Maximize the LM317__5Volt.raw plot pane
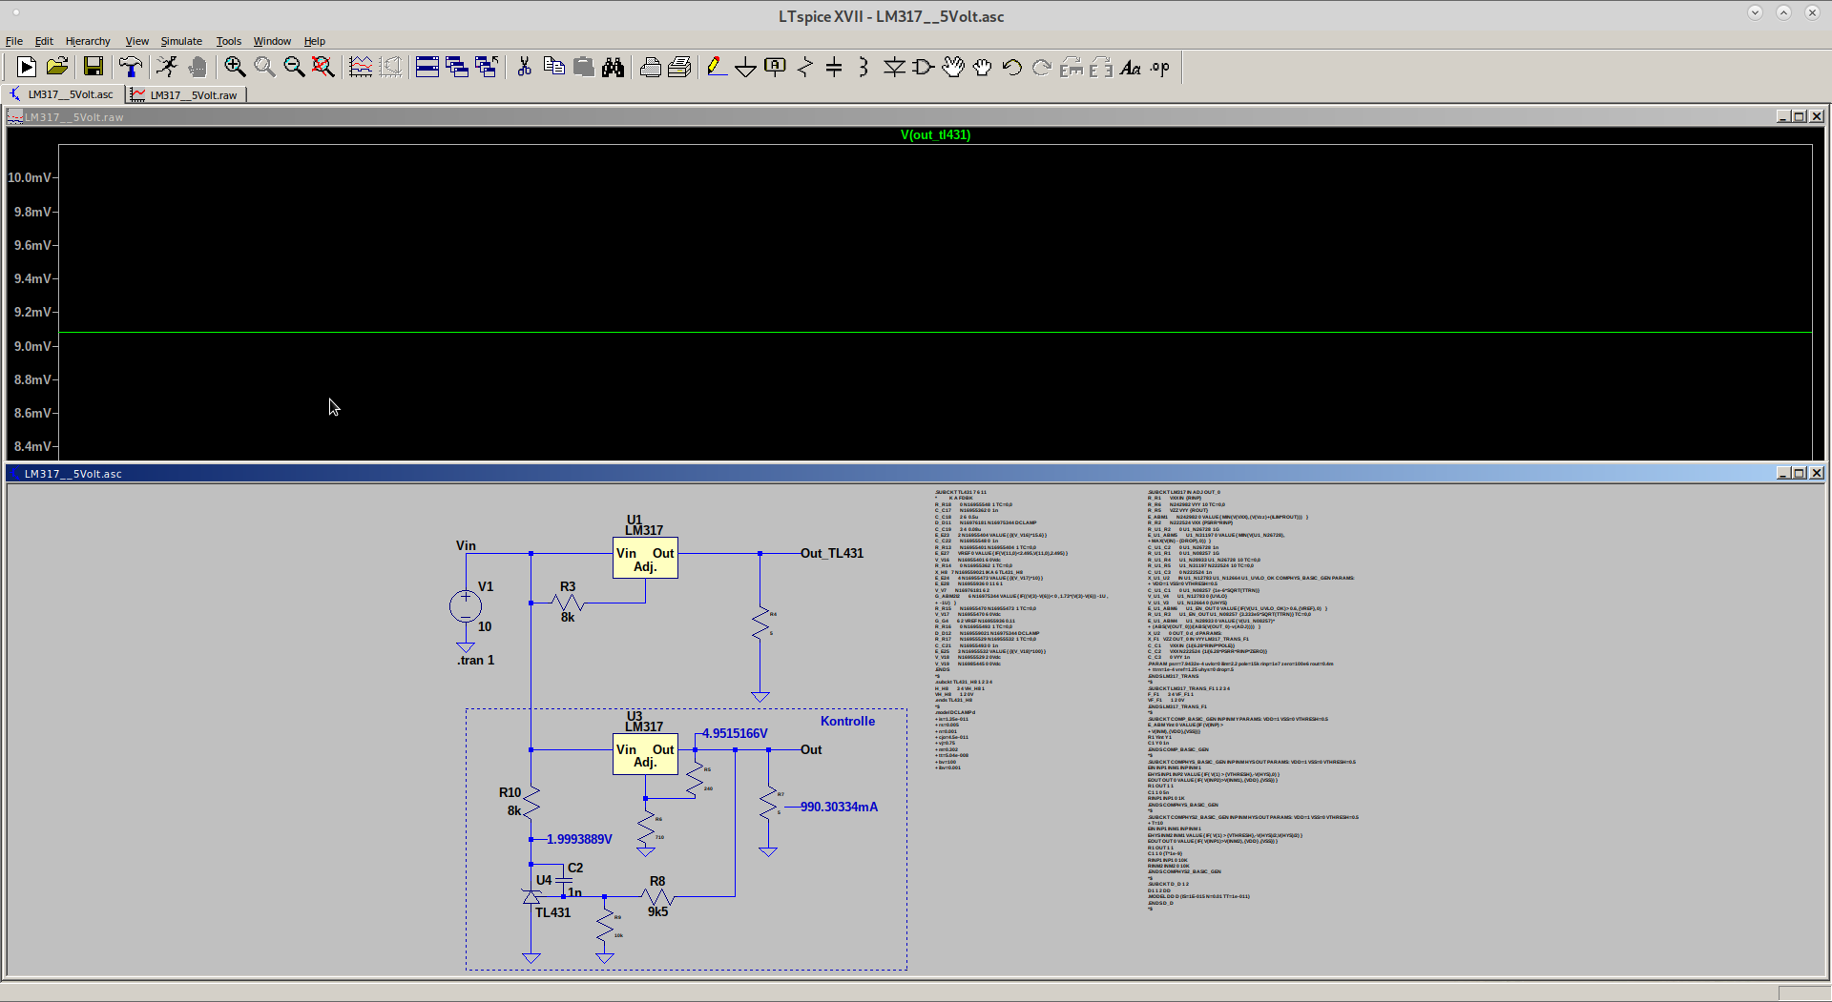This screenshot has height=1002, width=1832. (1799, 116)
